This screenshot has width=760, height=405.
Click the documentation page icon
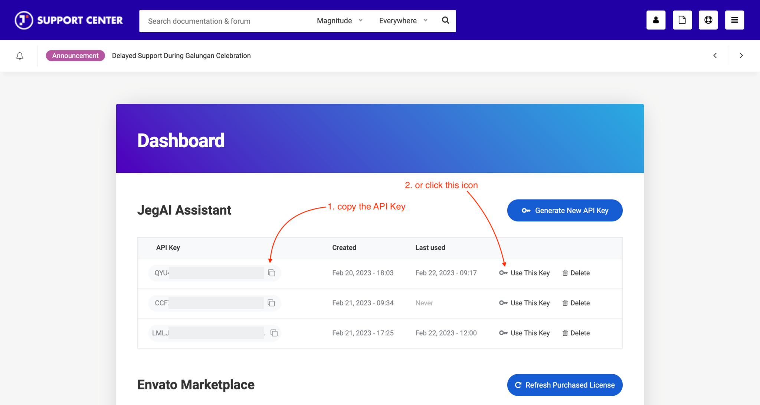pos(682,20)
